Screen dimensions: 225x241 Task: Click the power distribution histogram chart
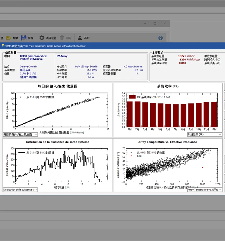click(62, 165)
